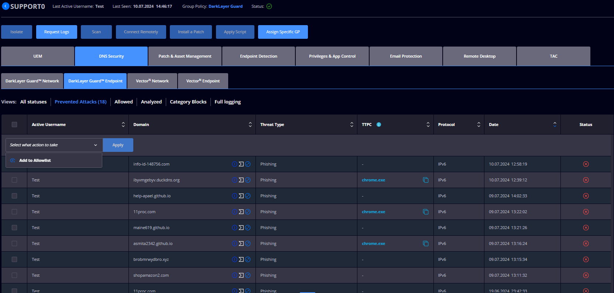614x293 pixels.
Task: Switch to the 'All statuses' view
Action: pyautogui.click(x=33, y=102)
